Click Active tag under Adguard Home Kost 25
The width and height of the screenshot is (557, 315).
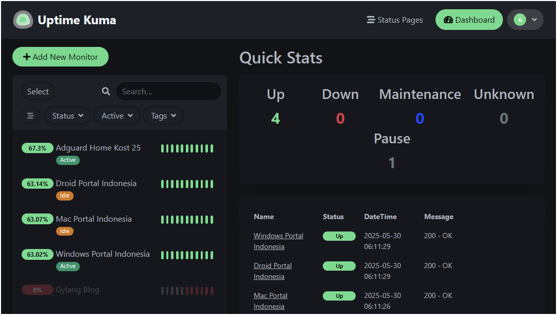pos(68,160)
